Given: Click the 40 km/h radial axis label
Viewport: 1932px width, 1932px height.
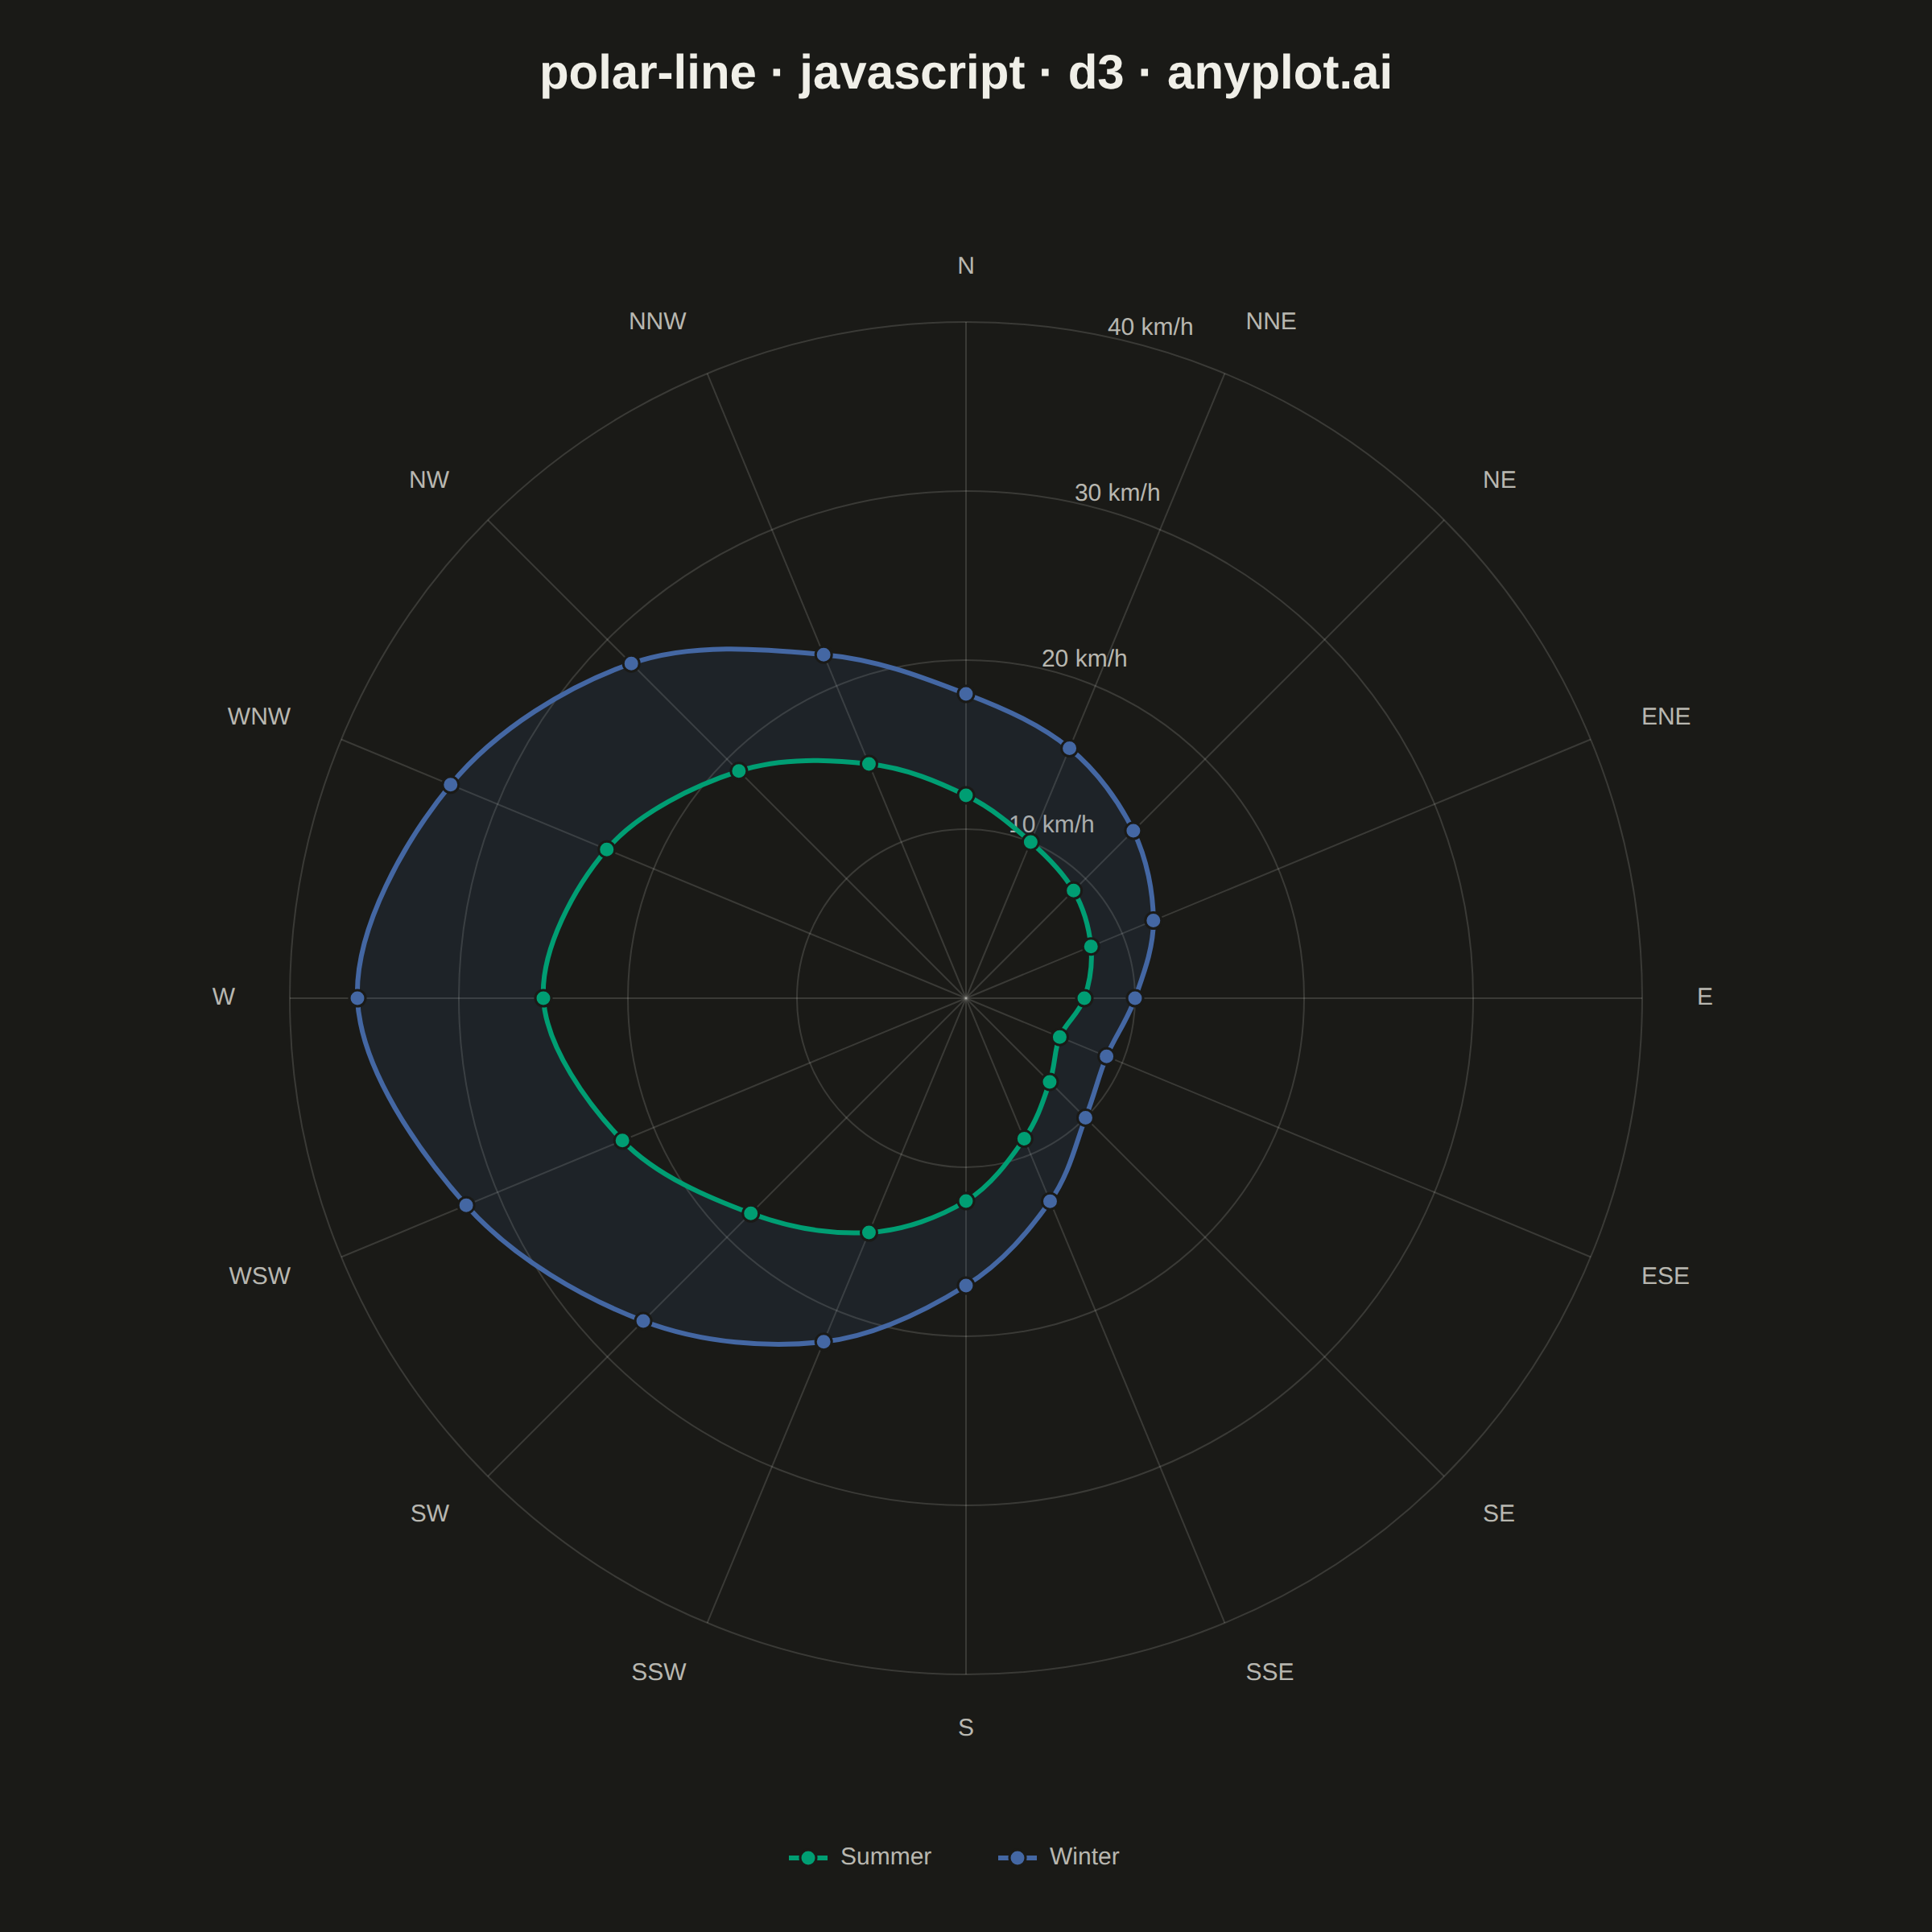Looking at the screenshot, I should 1150,327.
